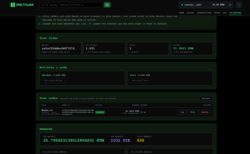Click the Worker #1 node ID hash

point(78,112)
